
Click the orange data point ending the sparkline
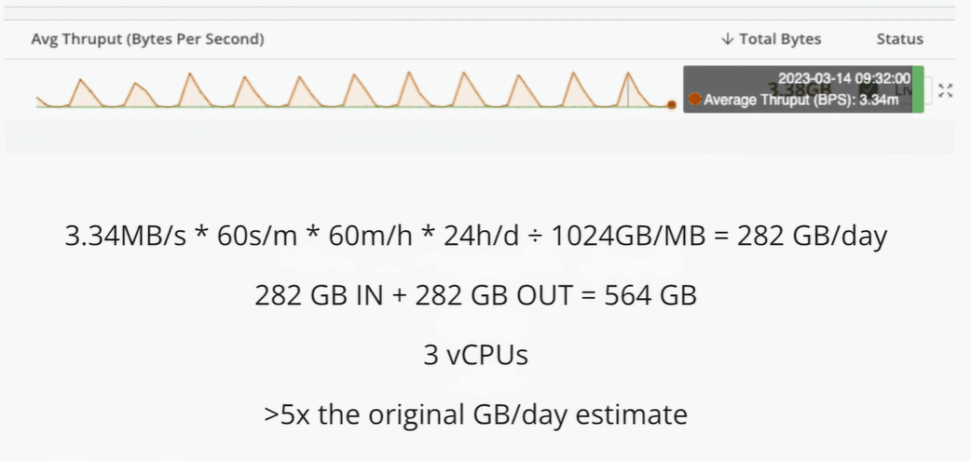coord(671,105)
